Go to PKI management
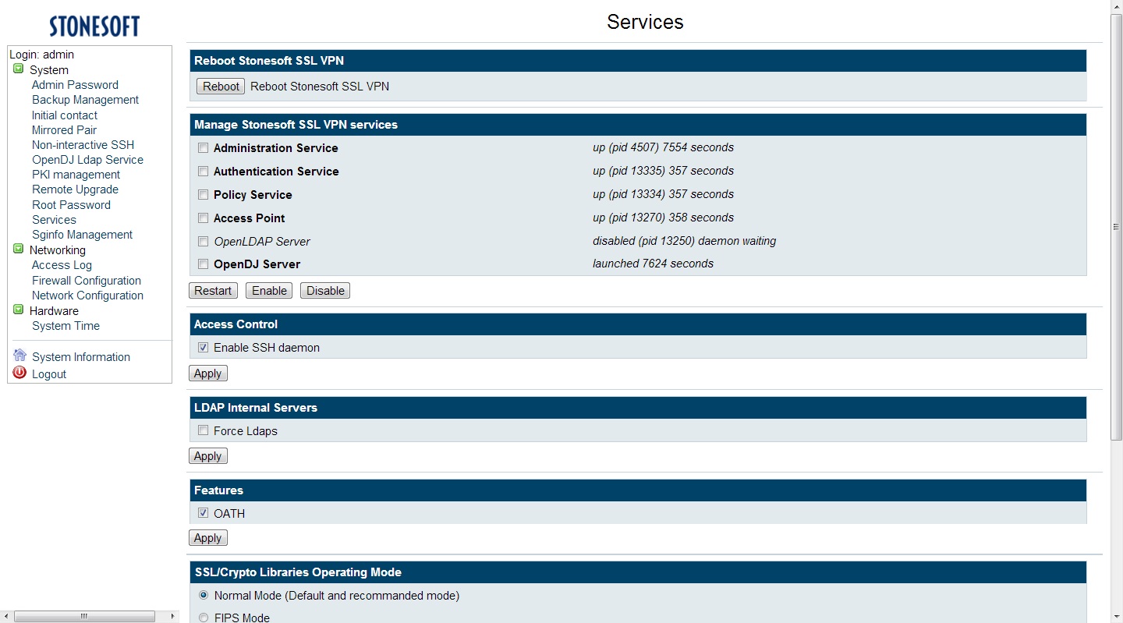1123x623 pixels. [76, 175]
